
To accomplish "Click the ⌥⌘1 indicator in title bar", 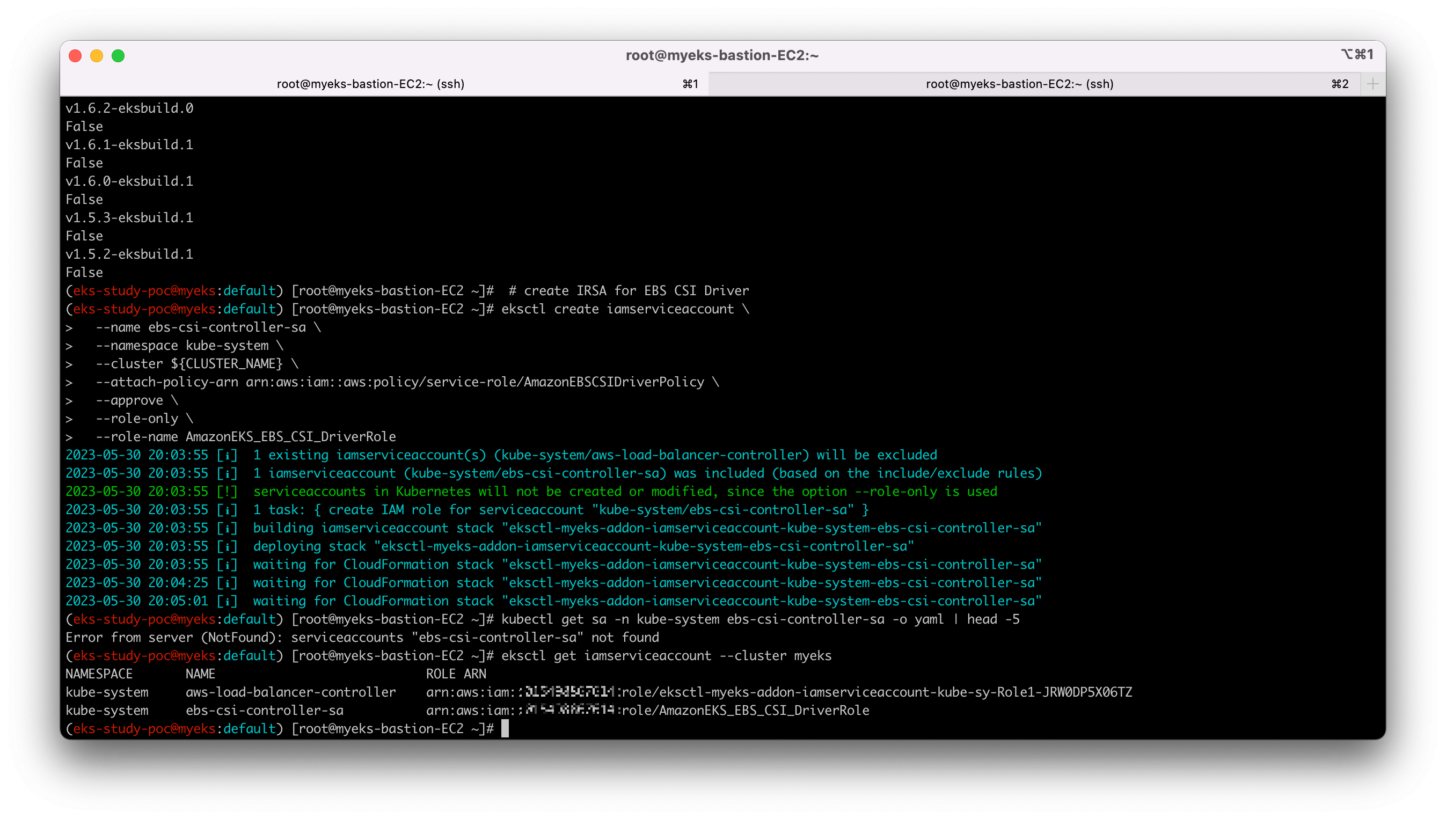I will (x=1356, y=55).
